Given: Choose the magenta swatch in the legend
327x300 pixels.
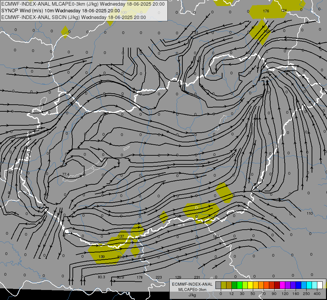Looking at the screenshot, I should (x=283, y=285).
